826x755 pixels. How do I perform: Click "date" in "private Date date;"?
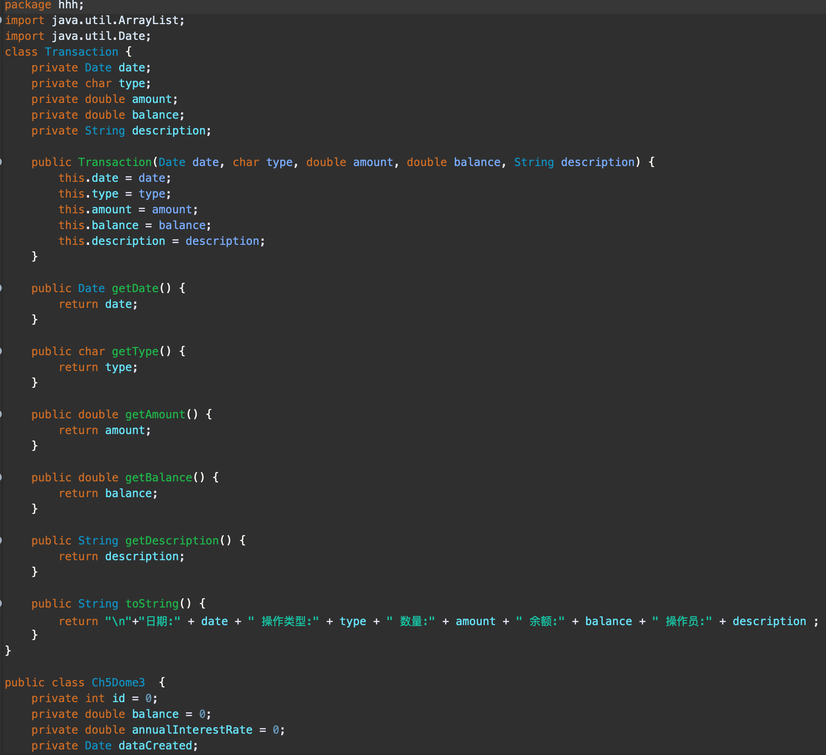click(x=132, y=68)
